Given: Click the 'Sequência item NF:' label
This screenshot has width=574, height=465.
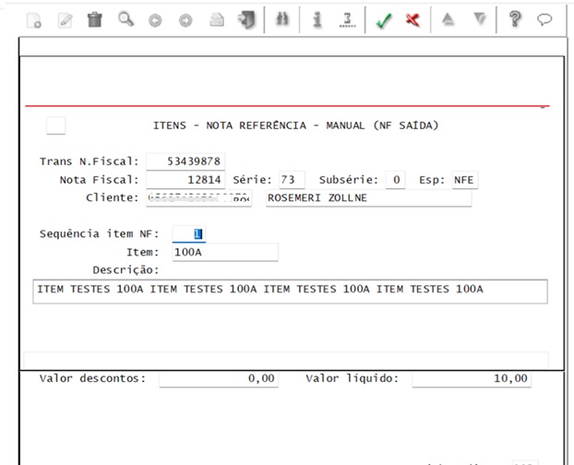Looking at the screenshot, I should (x=100, y=233).
